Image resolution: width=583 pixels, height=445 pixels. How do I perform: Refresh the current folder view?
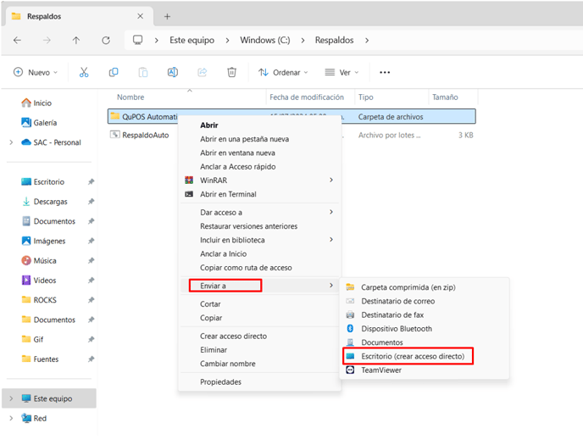pyautogui.click(x=106, y=40)
